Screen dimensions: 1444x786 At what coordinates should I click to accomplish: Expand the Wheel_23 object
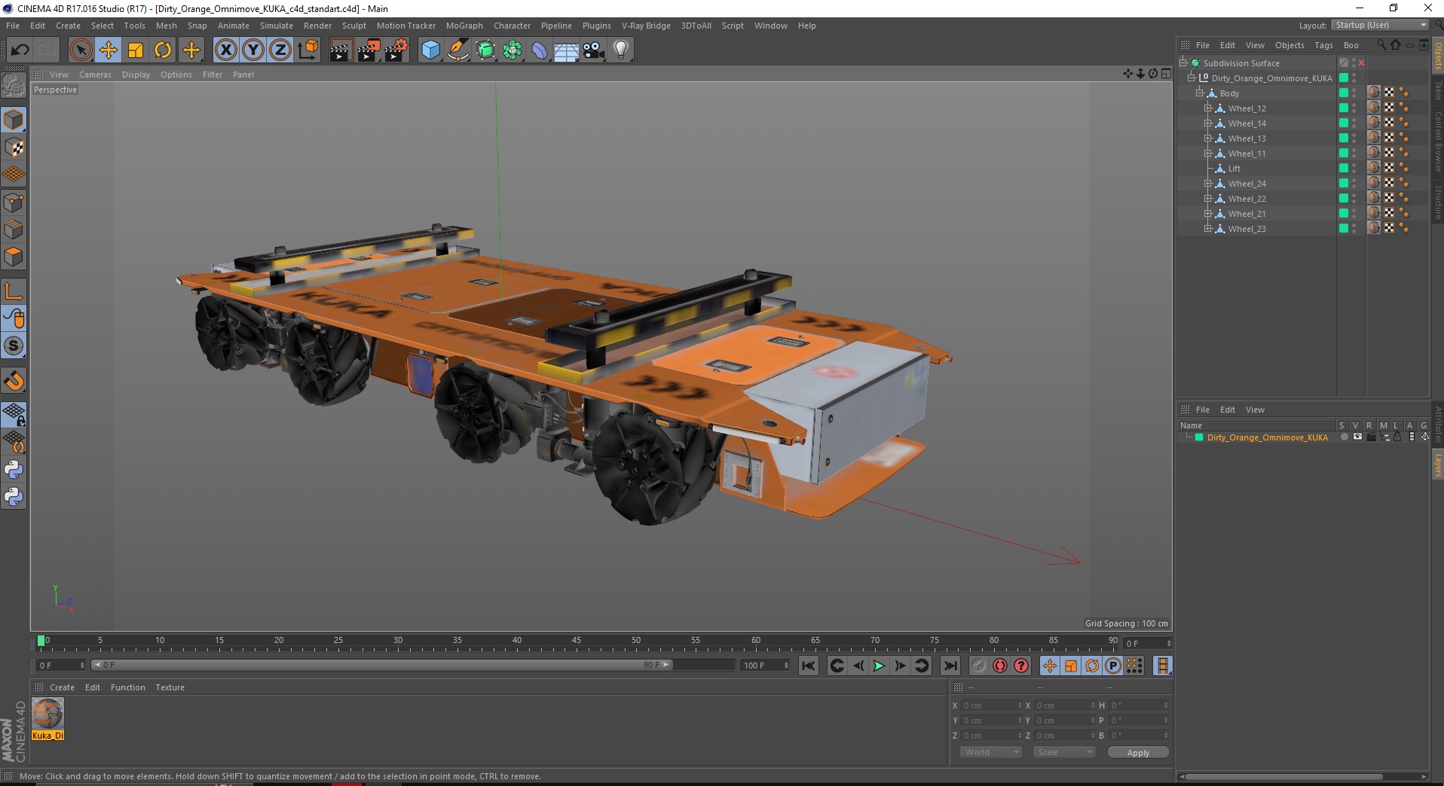[1207, 229]
